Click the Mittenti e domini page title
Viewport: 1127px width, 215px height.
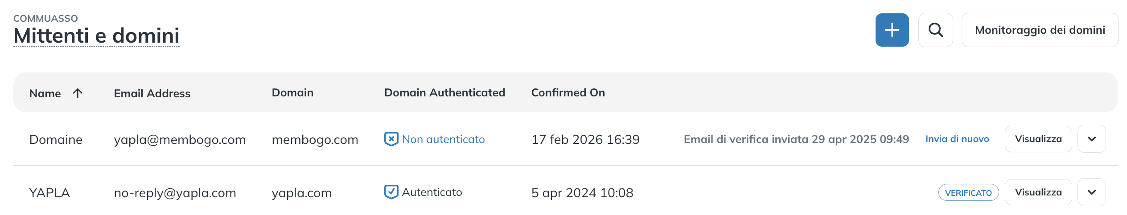96,36
